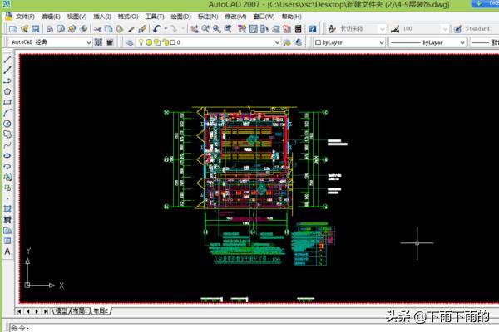Click the command line input
Image resolution: width=499 pixels, height=332 pixels.
[254, 328]
